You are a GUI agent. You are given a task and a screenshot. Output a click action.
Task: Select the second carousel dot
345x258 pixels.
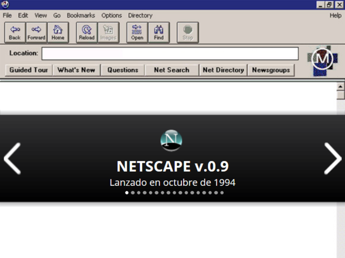click(133, 193)
